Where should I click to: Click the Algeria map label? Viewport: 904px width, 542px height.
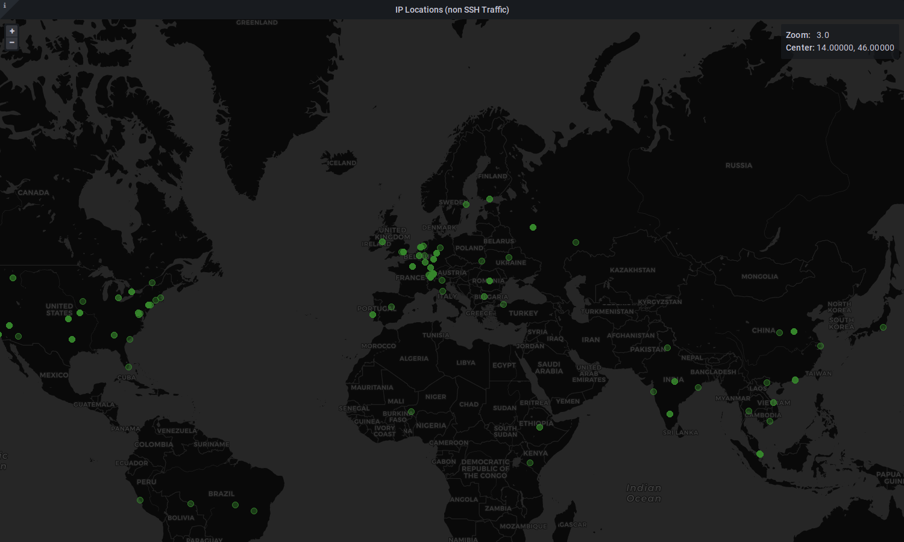[x=414, y=358]
